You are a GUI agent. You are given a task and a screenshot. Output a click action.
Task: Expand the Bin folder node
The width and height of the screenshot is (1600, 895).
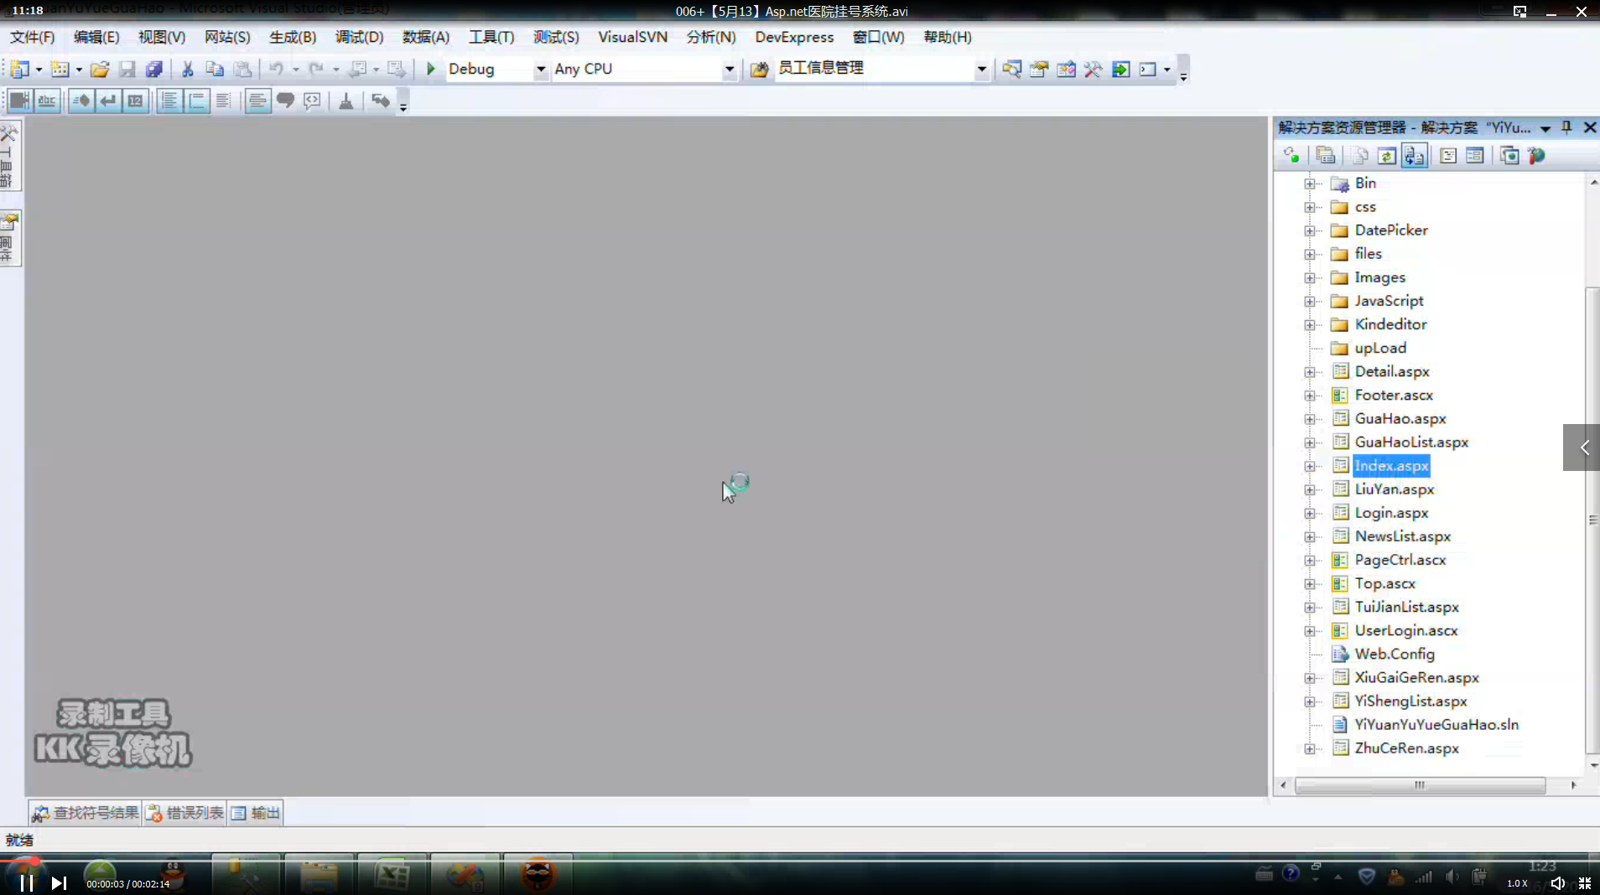pyautogui.click(x=1309, y=184)
